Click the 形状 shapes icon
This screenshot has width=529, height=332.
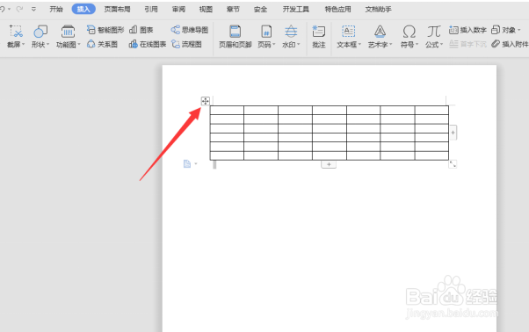point(40,32)
